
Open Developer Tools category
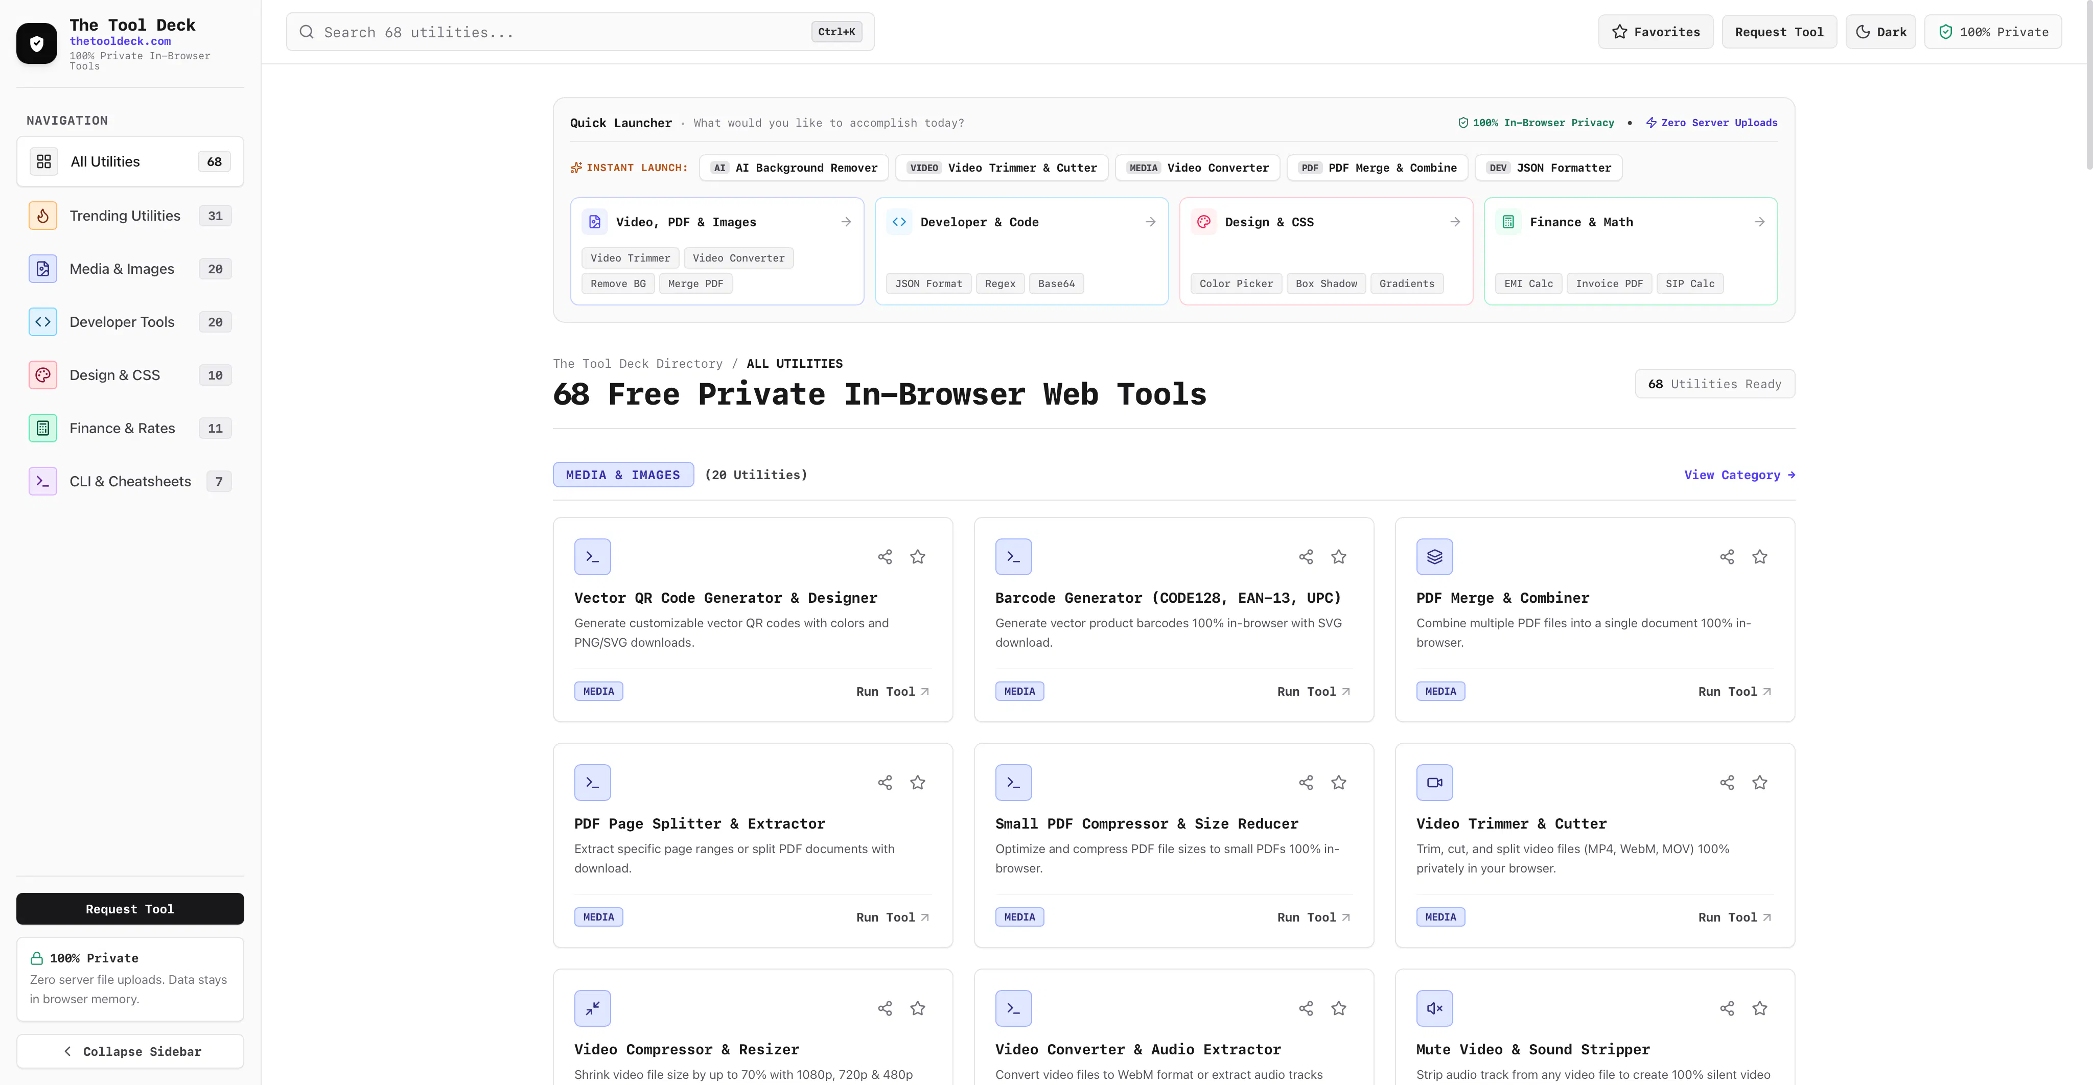(130, 322)
